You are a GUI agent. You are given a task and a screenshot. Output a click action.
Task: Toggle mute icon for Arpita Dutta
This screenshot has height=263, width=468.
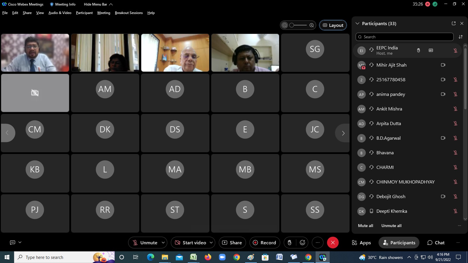click(455, 123)
